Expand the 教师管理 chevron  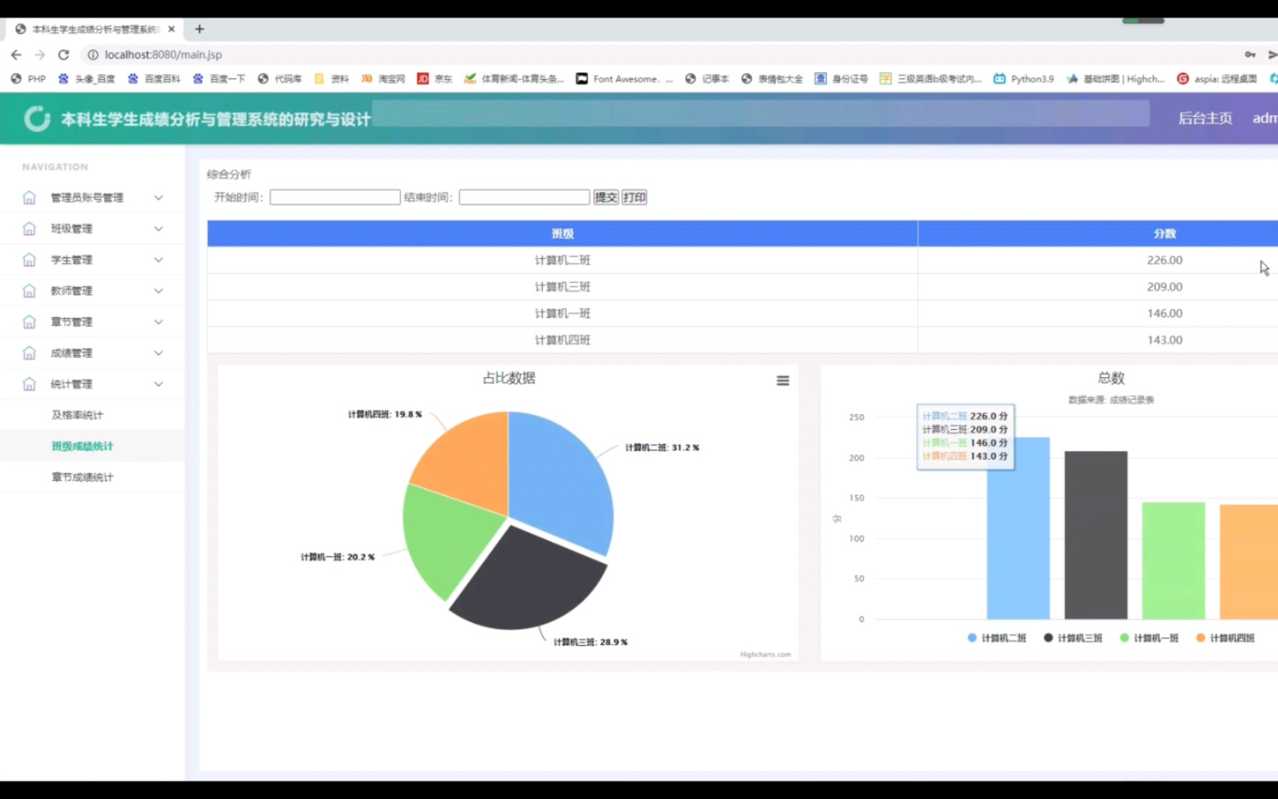(x=158, y=291)
